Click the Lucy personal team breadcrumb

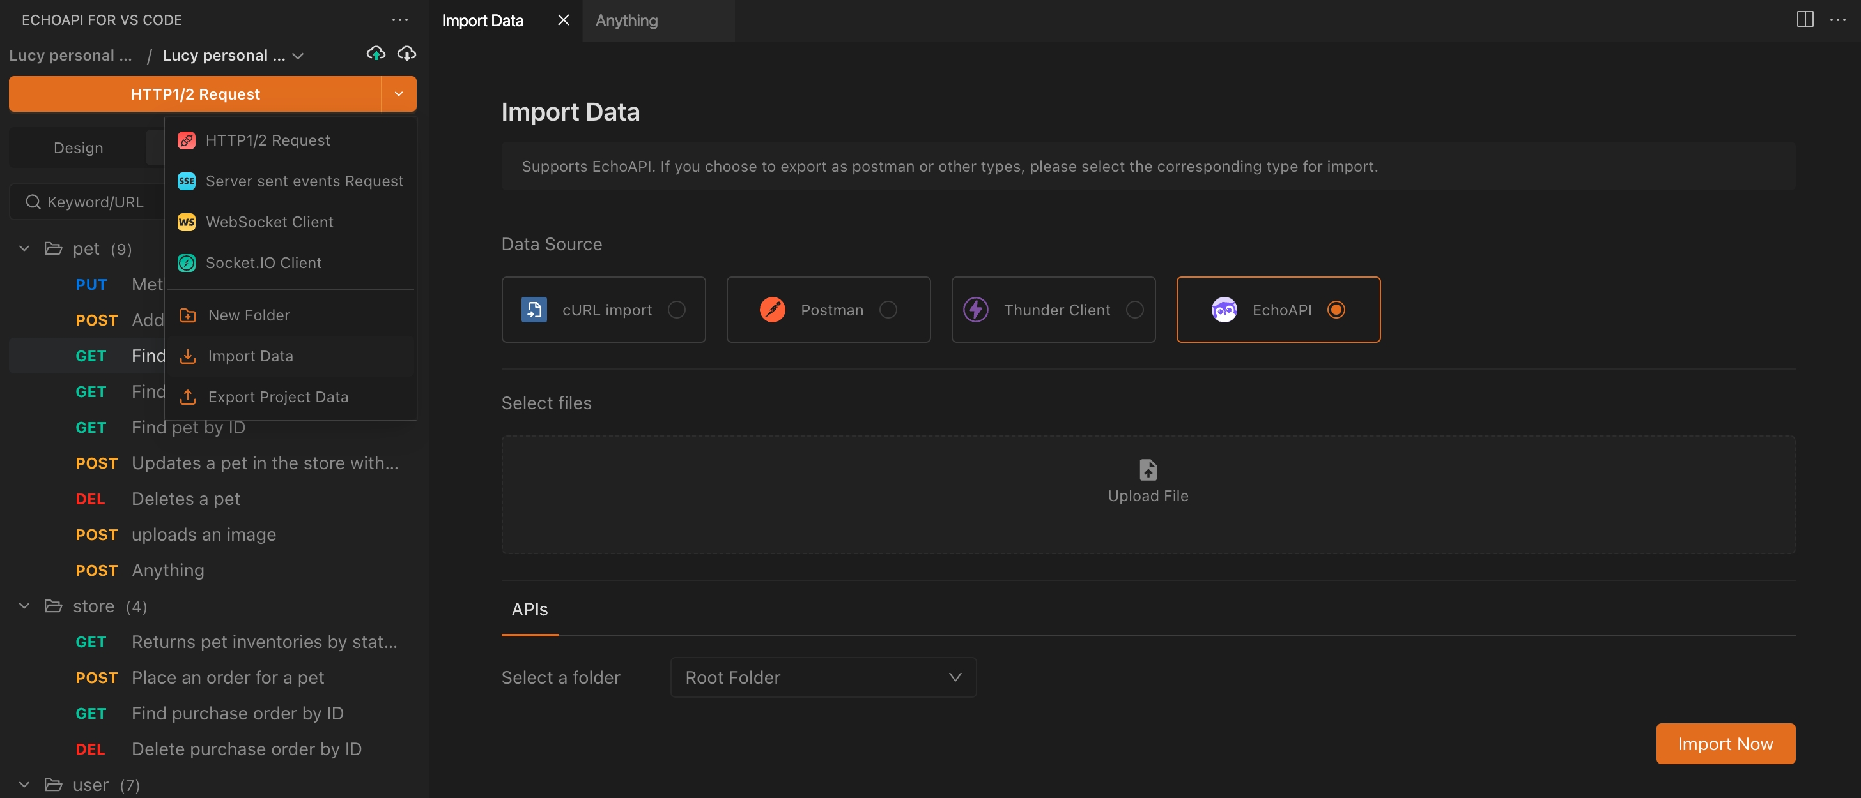click(70, 56)
